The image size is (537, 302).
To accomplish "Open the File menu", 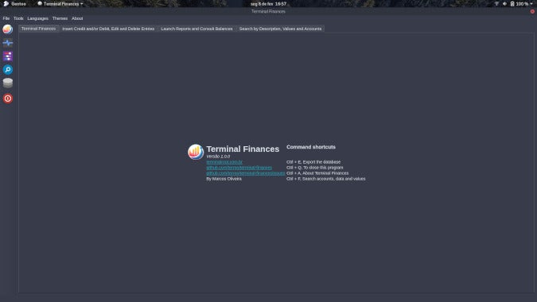I will [6, 18].
